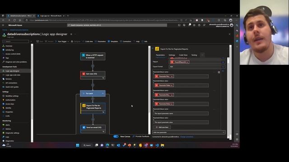Viewport: 289px width, 162px height.
Task: Click Provide Feedback link
Action: (x=141, y=136)
